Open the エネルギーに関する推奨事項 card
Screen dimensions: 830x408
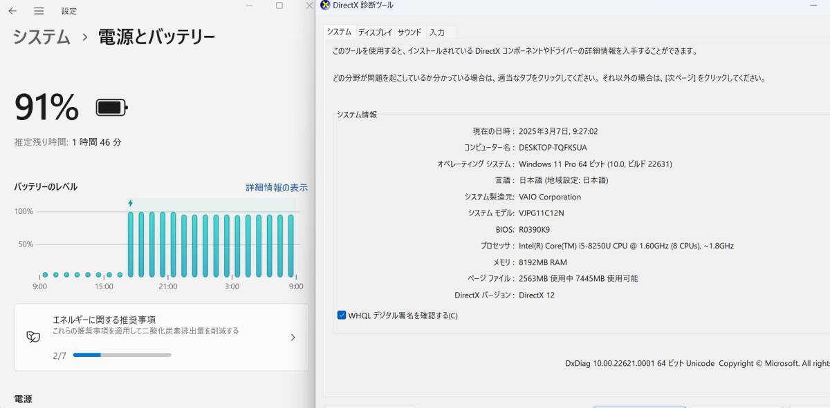pyautogui.click(x=161, y=337)
